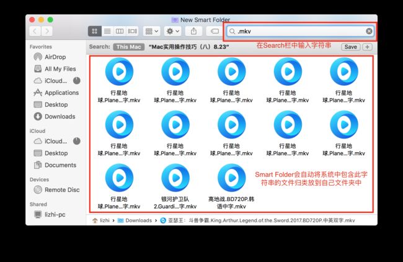This screenshot has height=262, width=403.
Task: Select the "Mac实用操作技巧（八）8.23" search scope
Action: [188, 47]
